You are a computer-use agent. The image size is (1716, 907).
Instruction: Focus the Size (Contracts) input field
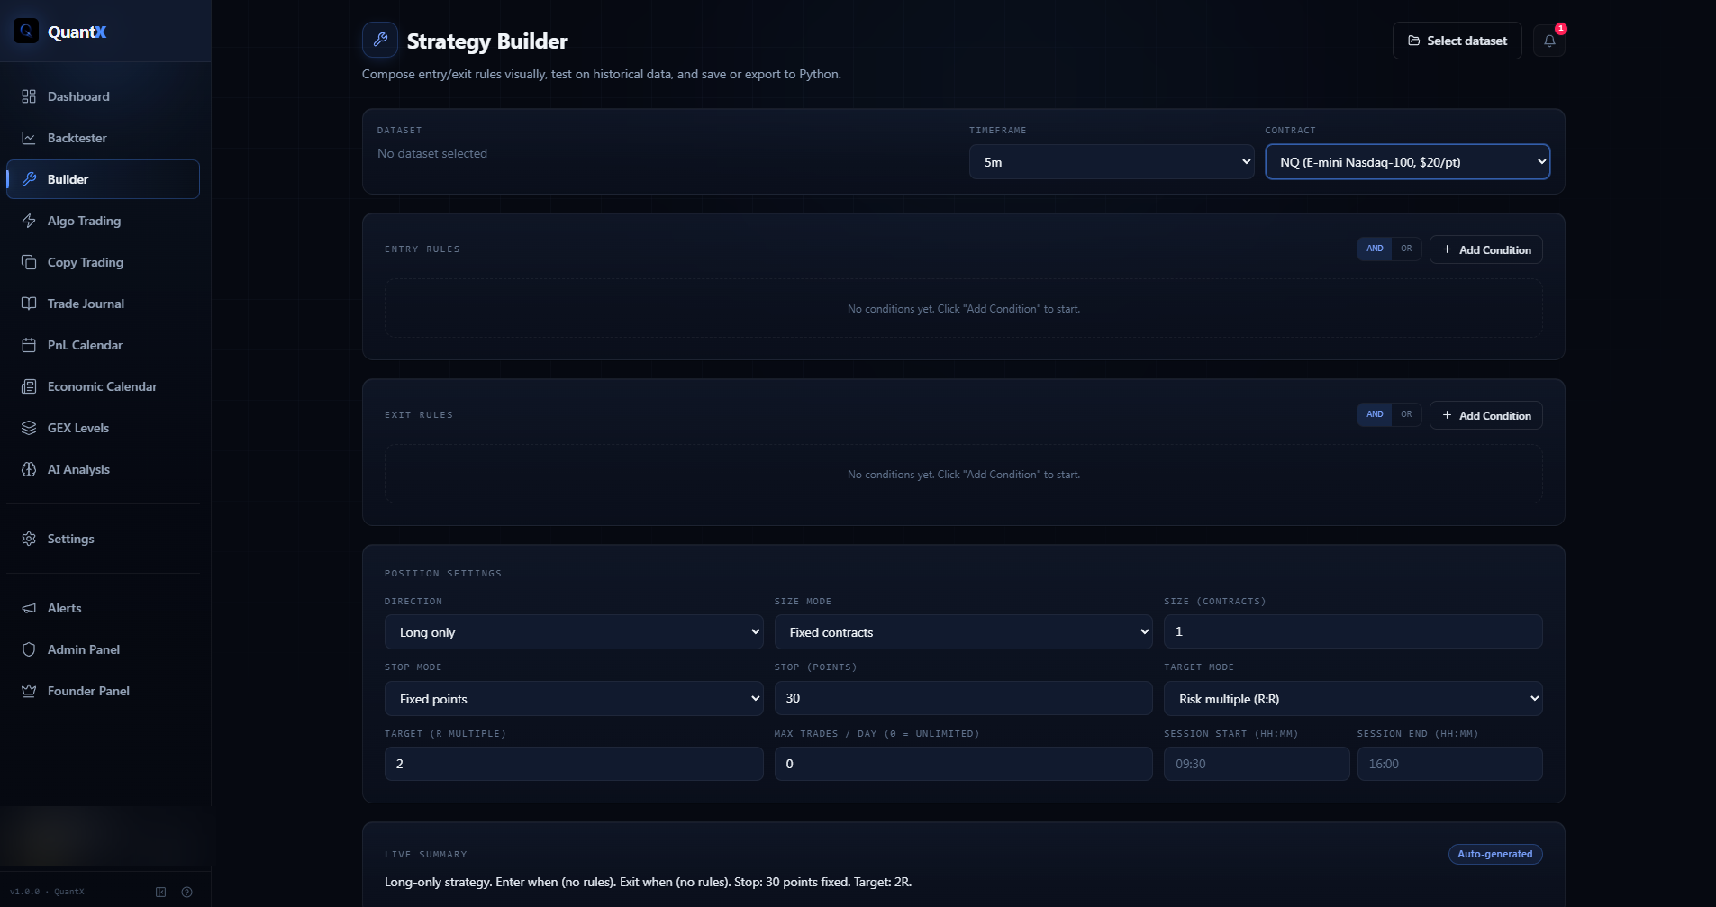pos(1353,631)
